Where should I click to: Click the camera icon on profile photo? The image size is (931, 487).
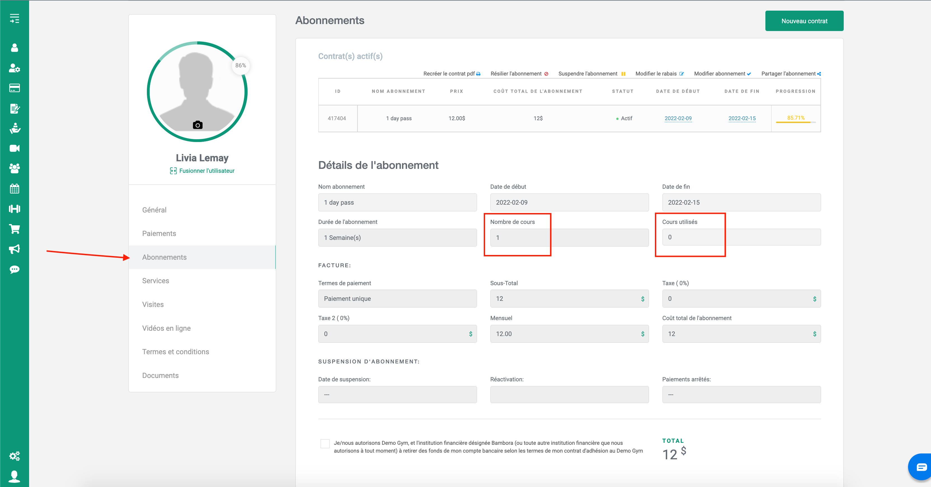[x=198, y=125]
